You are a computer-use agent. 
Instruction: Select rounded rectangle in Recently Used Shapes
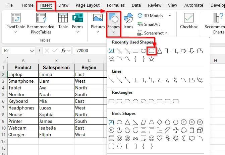pos(152,51)
